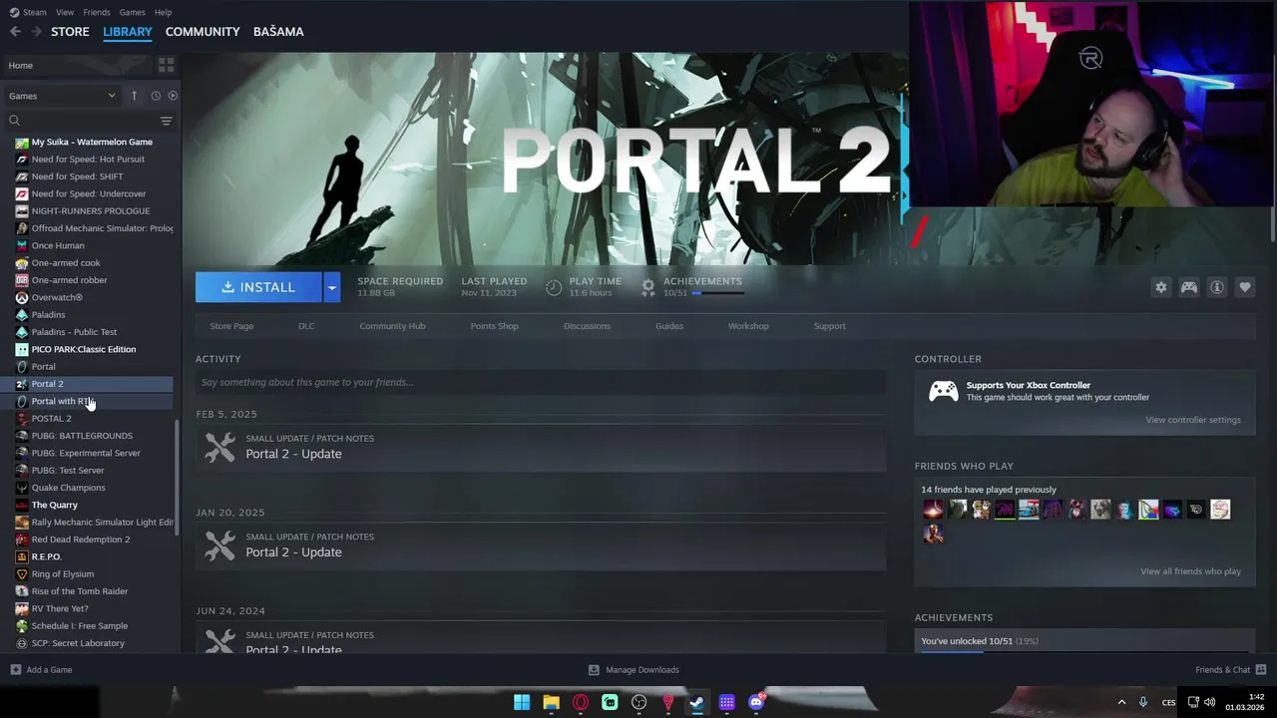
Task: Open the Feb 5, 2025 Portal 2 update
Action: point(541,447)
